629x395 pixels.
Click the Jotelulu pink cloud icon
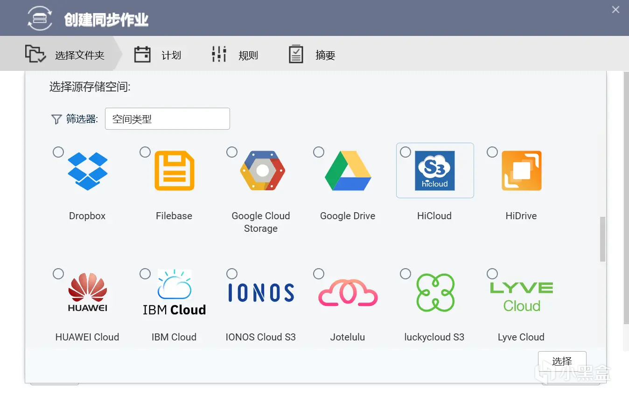coord(348,292)
